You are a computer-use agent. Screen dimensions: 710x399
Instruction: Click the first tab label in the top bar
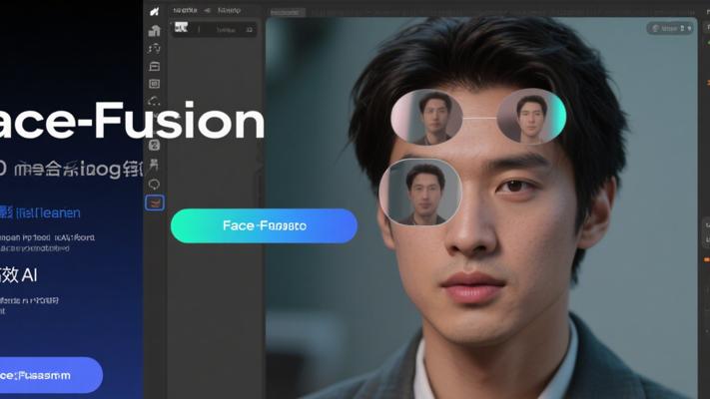click(x=185, y=10)
